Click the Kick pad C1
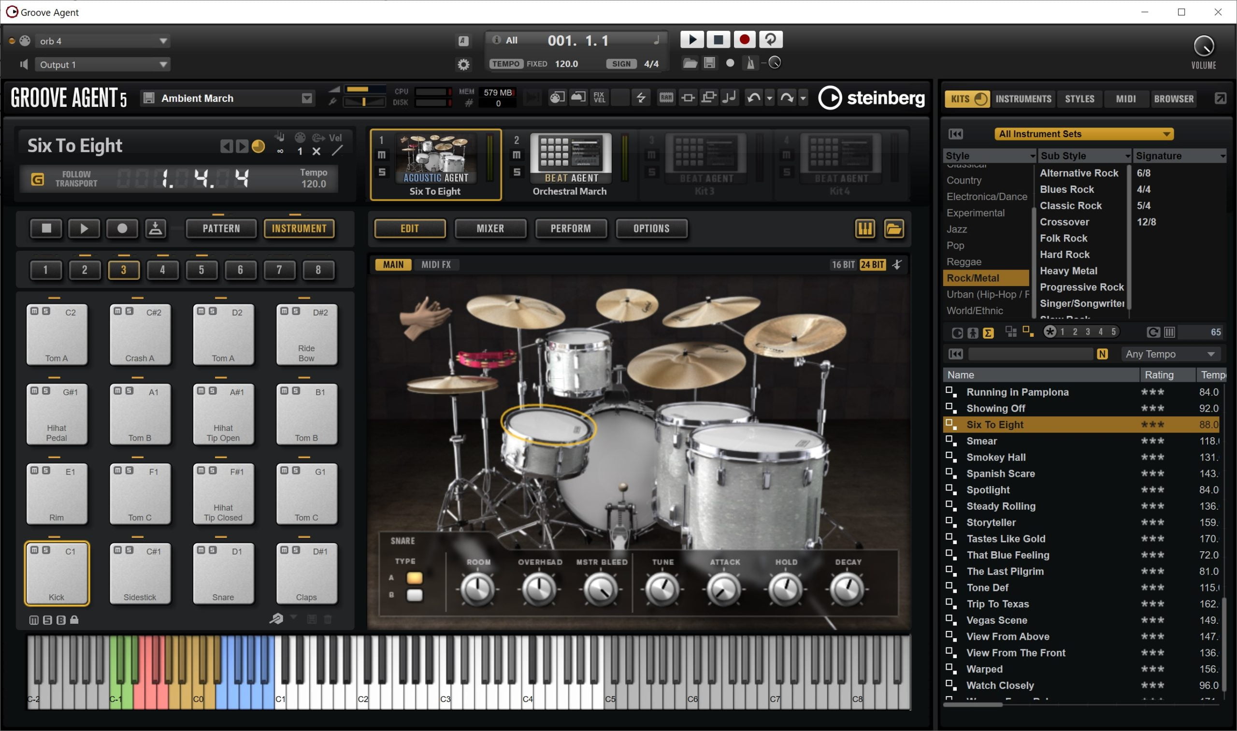Screen dimensions: 1237x731 coord(57,573)
